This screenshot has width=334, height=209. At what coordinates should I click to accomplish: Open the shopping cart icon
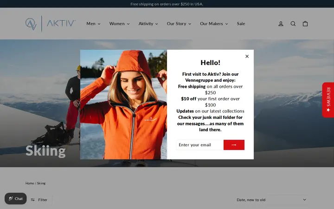[305, 24]
